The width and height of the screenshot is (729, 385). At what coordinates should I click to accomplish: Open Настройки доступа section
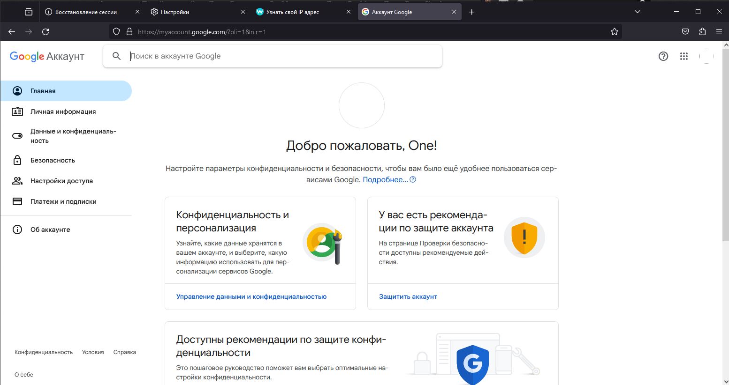[x=66, y=181]
